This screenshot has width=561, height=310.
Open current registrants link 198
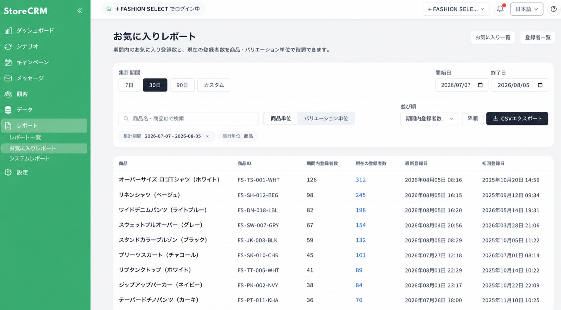click(360, 210)
